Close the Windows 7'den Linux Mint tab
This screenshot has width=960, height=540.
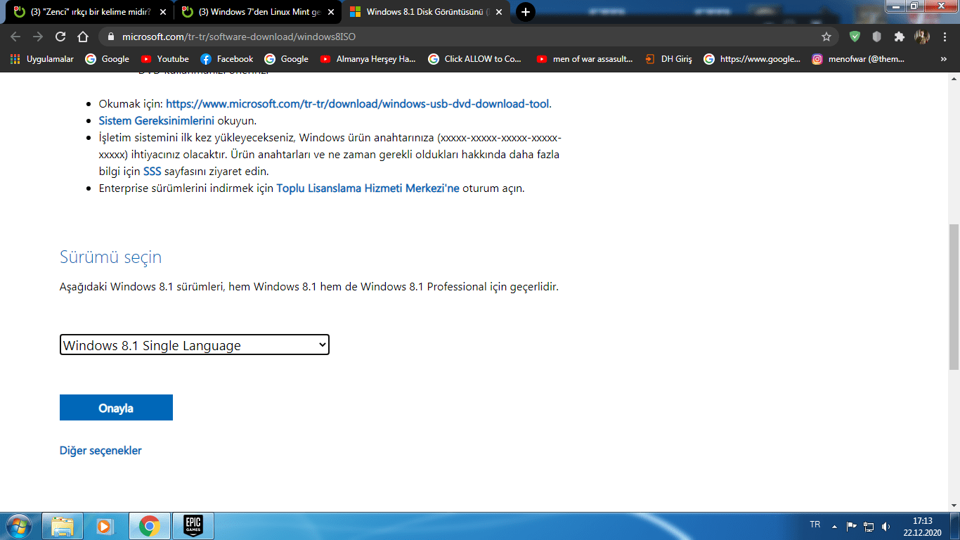331,12
